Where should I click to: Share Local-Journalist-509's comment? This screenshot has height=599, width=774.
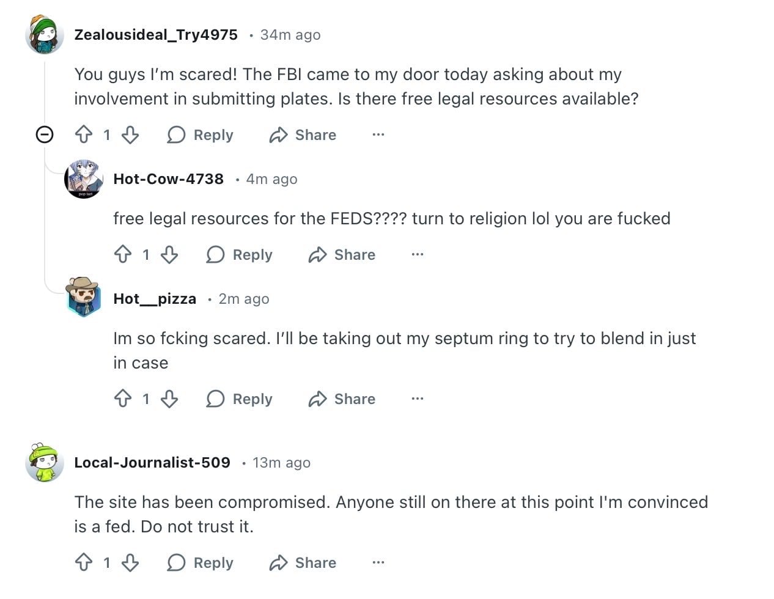click(303, 562)
